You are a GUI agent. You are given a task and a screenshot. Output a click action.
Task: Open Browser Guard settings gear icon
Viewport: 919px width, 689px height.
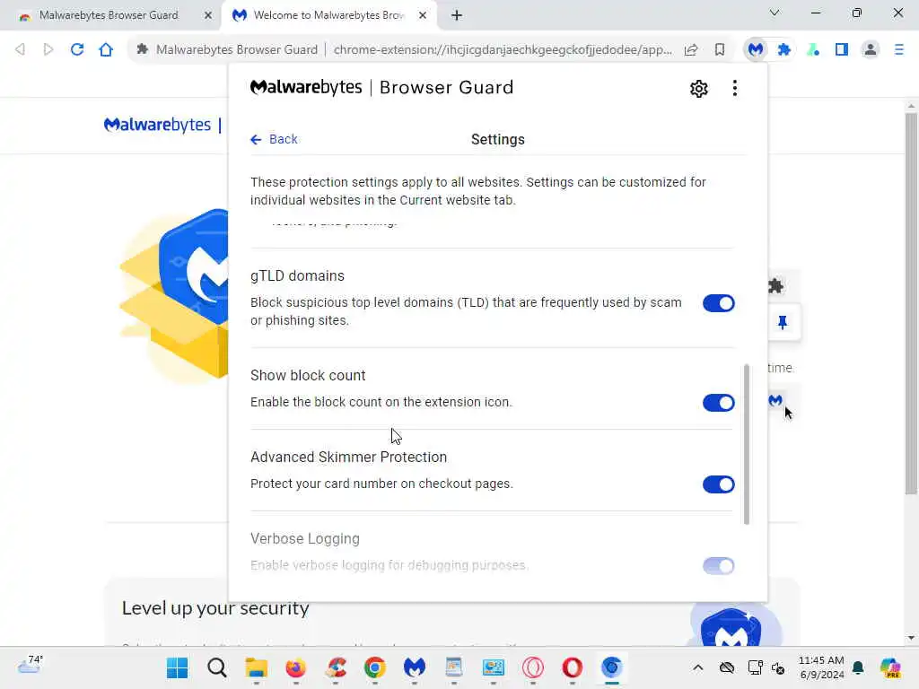698,89
